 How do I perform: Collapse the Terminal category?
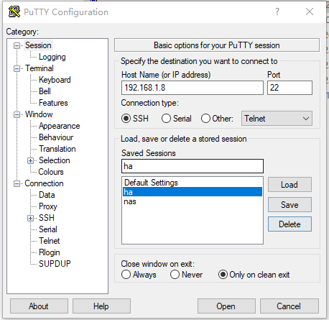tap(17, 68)
